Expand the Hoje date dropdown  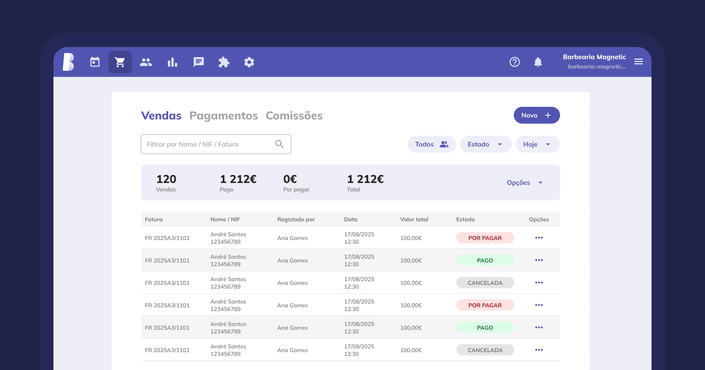pyautogui.click(x=537, y=144)
